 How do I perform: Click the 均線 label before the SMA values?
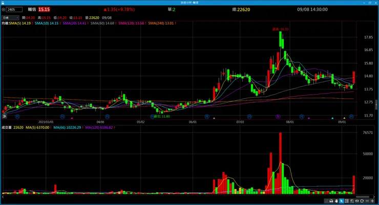coord(5,24)
